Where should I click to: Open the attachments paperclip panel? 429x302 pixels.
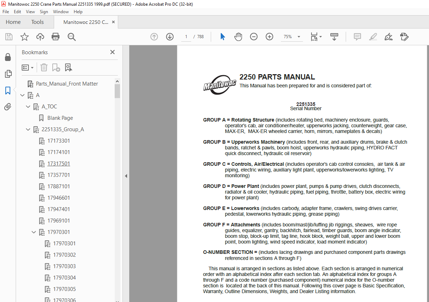pos(8,107)
